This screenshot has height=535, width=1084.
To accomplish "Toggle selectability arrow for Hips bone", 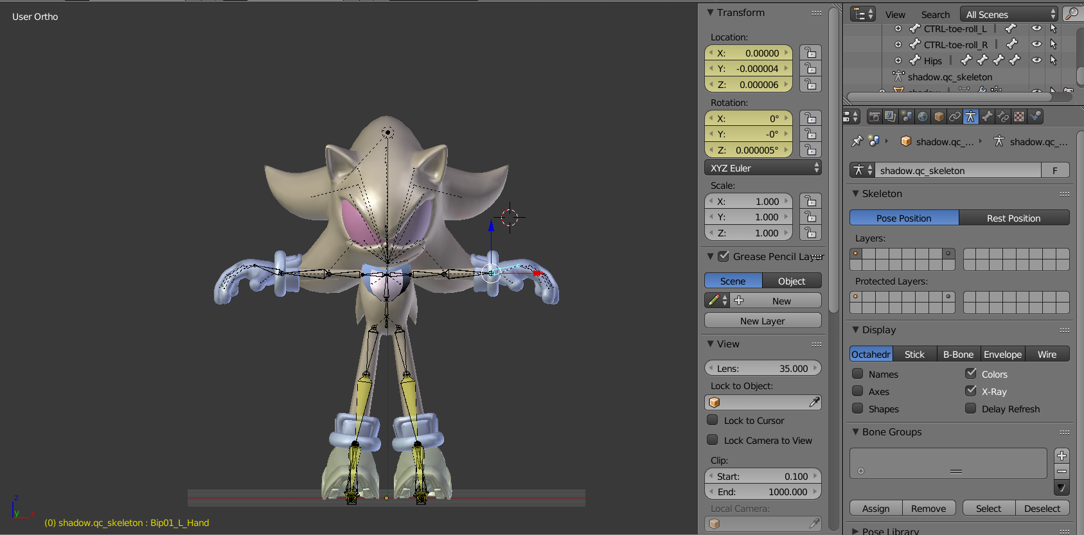I will tap(1053, 60).
